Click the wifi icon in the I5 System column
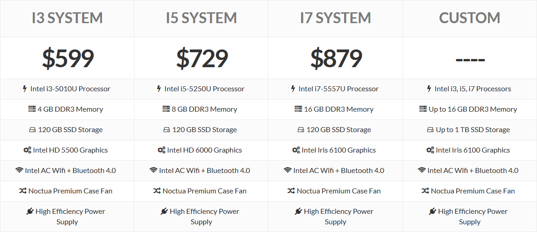Image resolution: width=537 pixels, height=232 pixels. 154,171
